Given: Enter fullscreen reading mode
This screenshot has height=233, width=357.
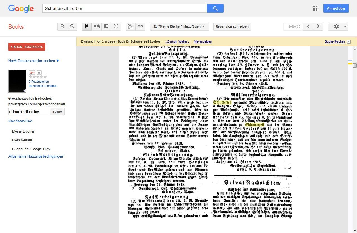Looking at the screenshot, I should [x=116, y=26].
